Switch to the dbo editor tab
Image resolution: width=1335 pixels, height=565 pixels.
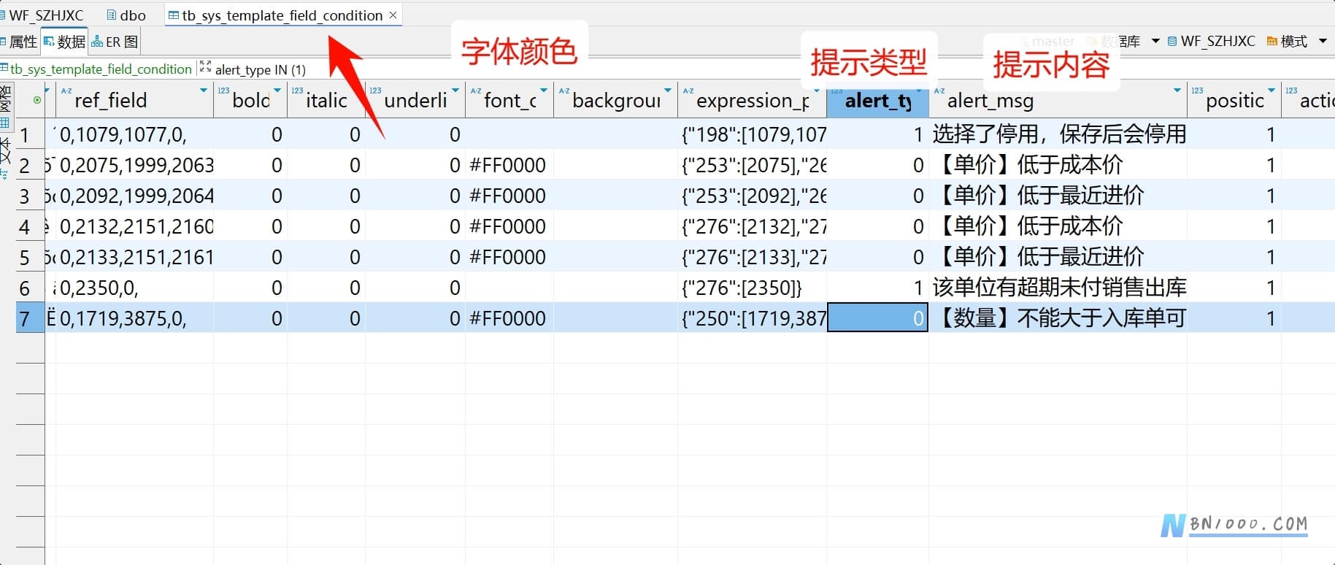126,15
